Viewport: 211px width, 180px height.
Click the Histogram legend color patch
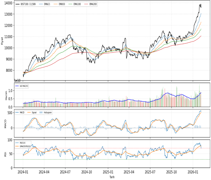pos(41,113)
